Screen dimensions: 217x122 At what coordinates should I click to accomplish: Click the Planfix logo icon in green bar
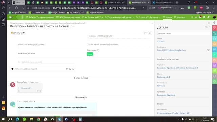coord(11,17)
